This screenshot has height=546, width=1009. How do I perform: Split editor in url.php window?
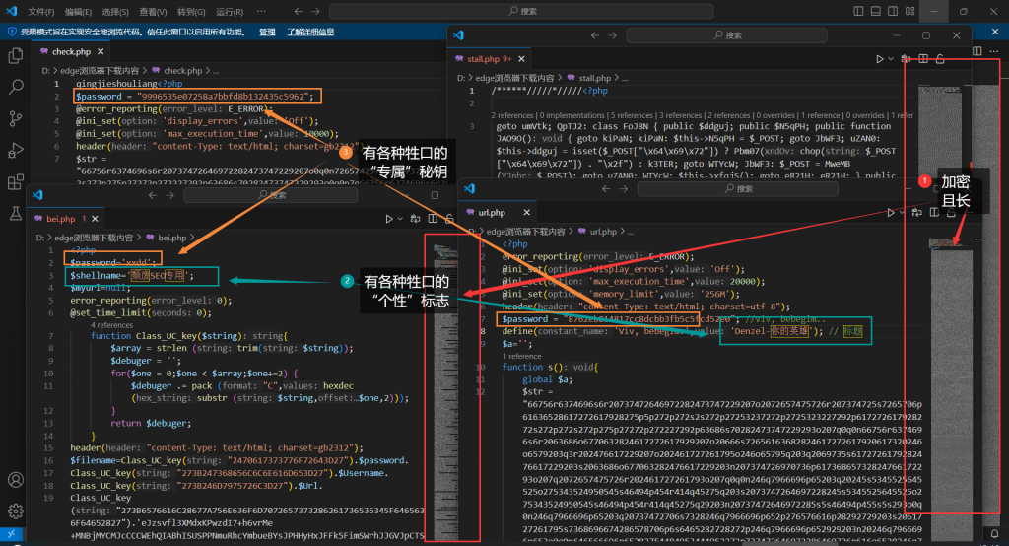point(934,213)
